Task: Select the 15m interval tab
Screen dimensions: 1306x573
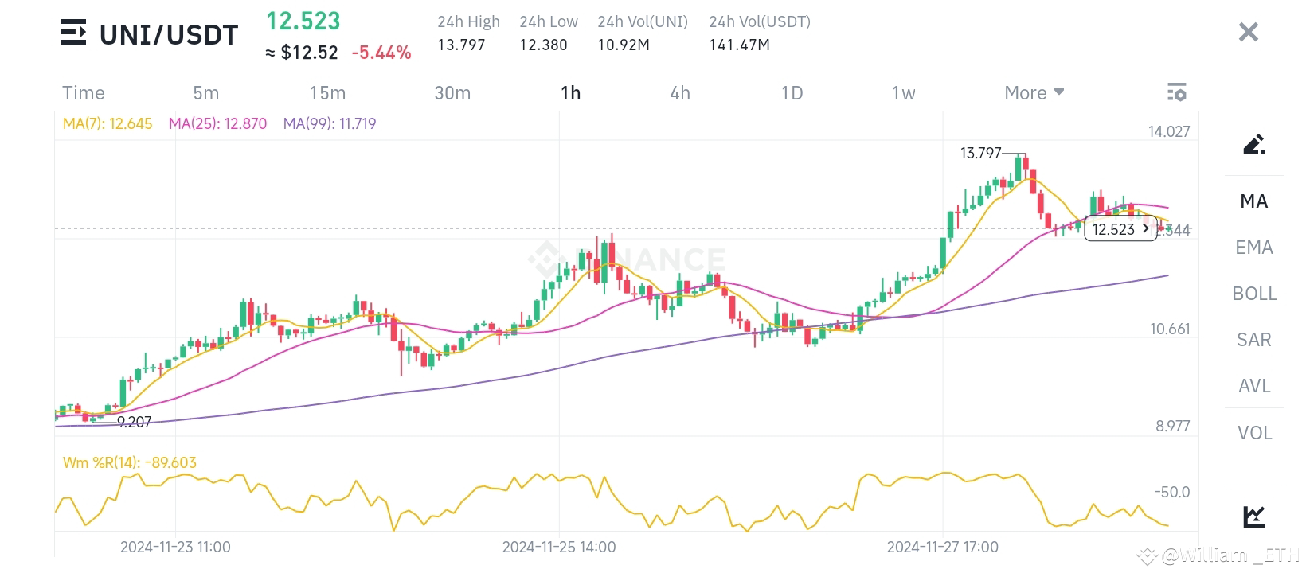Action: (x=327, y=92)
